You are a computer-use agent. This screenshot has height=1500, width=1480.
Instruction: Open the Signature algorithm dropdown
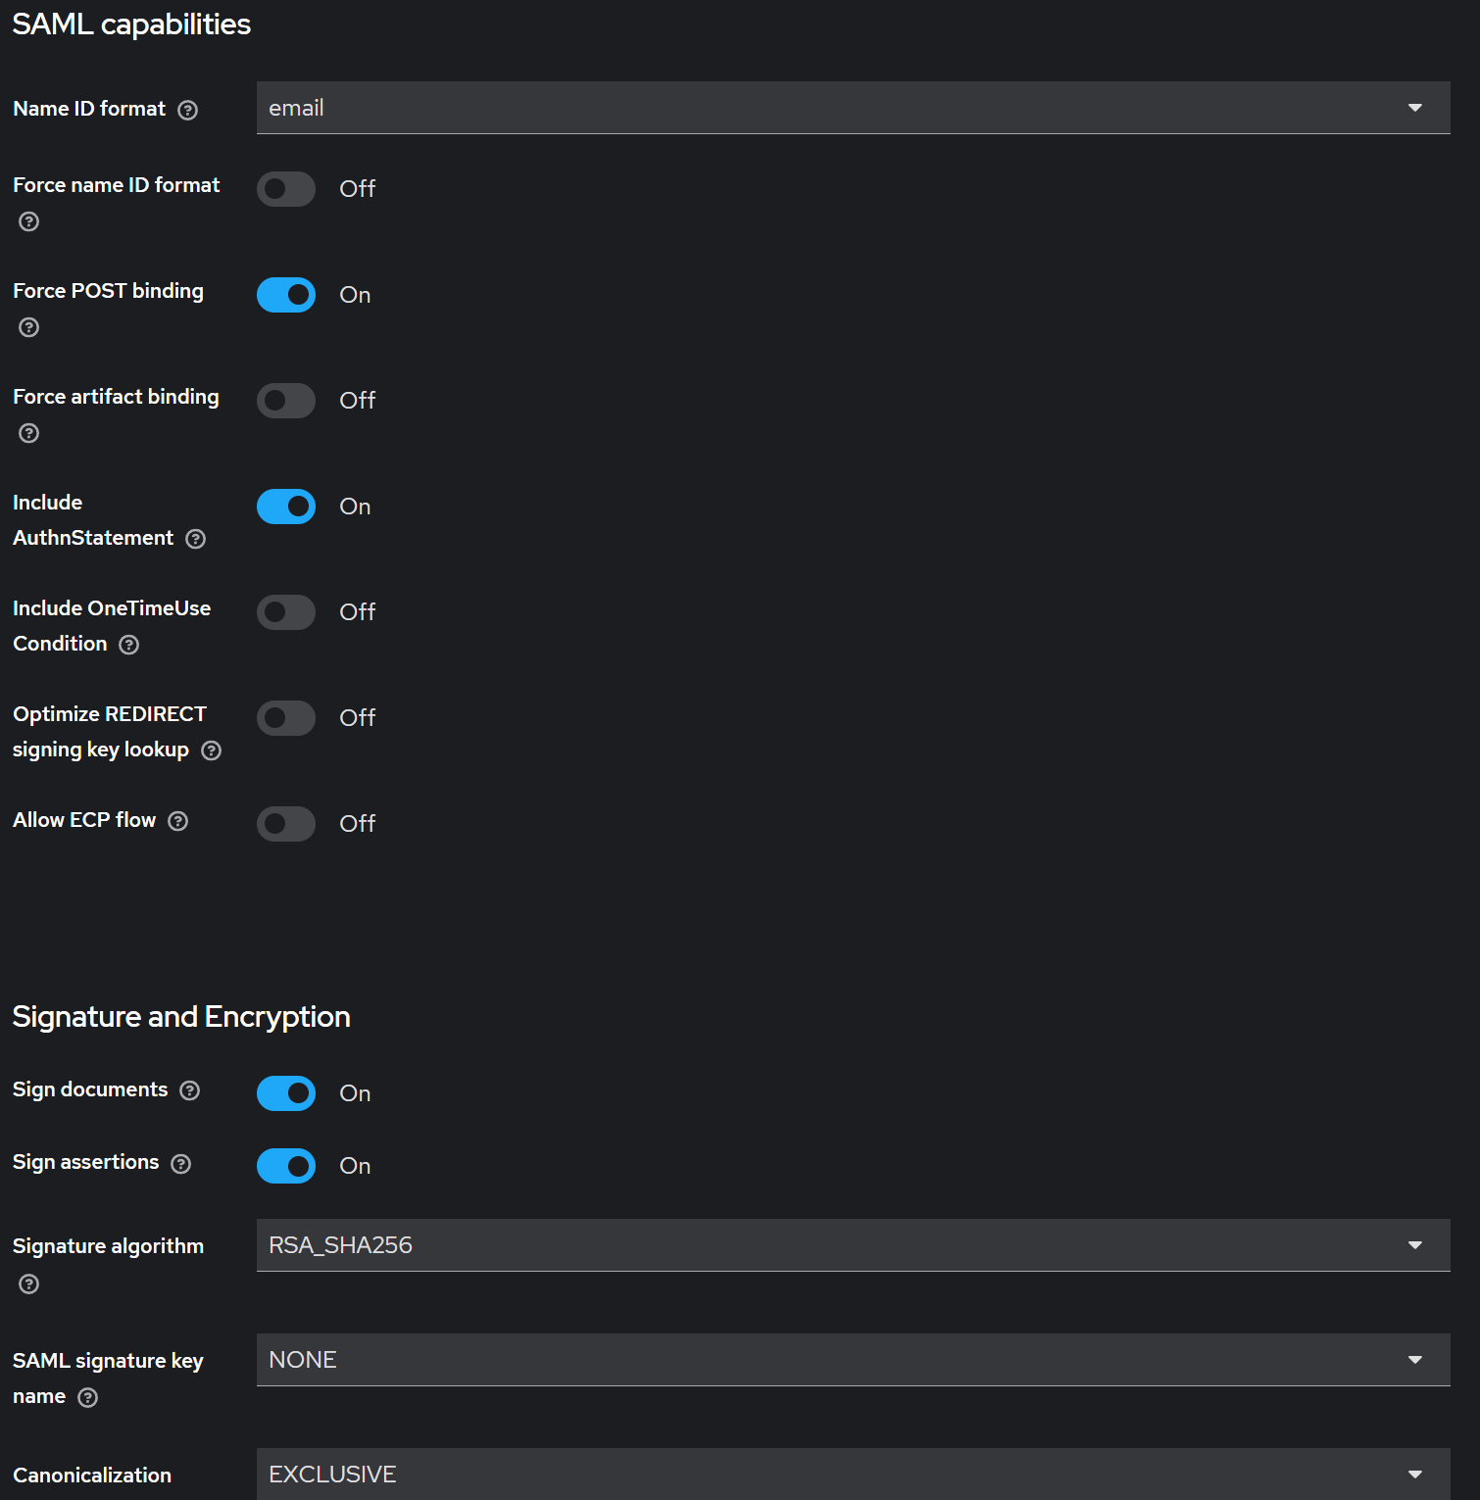[x=1414, y=1245]
